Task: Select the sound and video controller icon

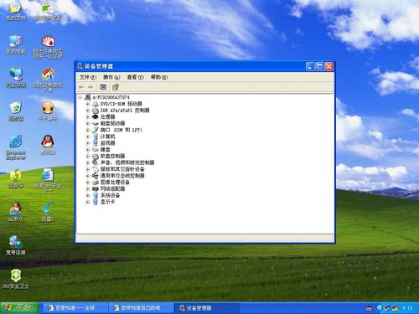Action: (96, 162)
